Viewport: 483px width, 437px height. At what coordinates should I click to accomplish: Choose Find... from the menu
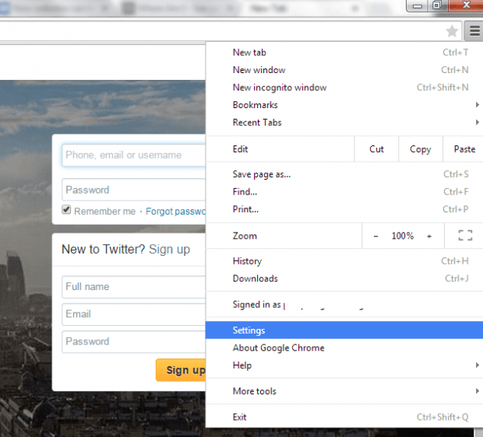click(x=344, y=192)
